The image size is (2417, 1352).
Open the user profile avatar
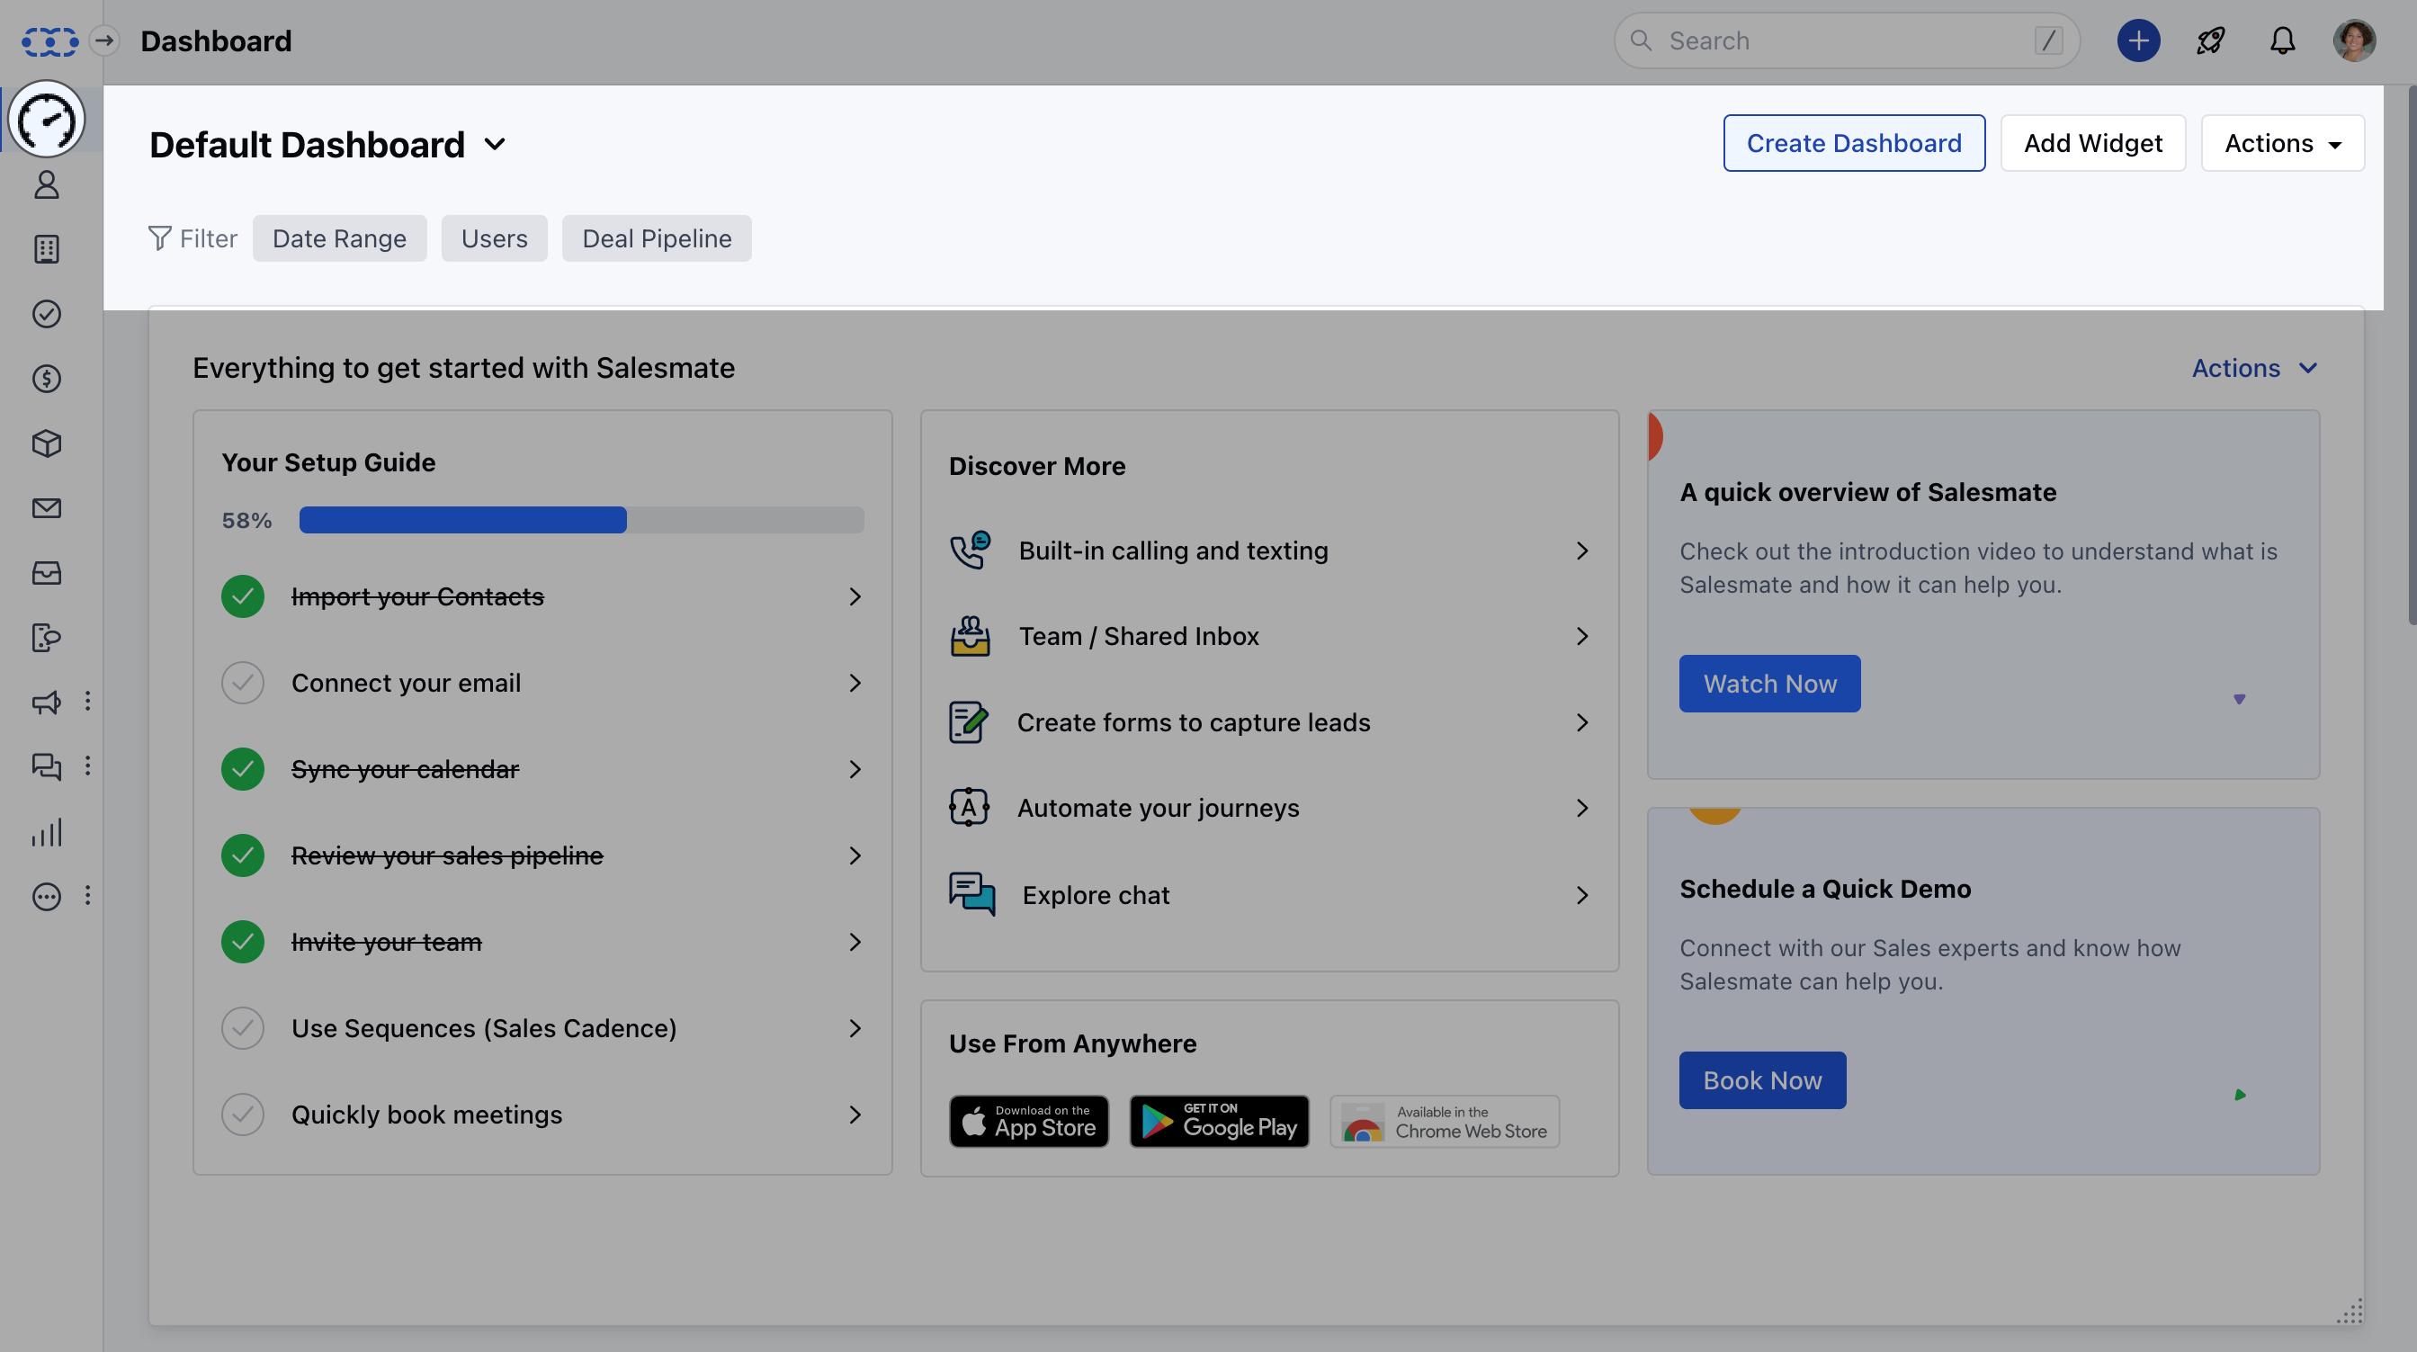[2355, 40]
